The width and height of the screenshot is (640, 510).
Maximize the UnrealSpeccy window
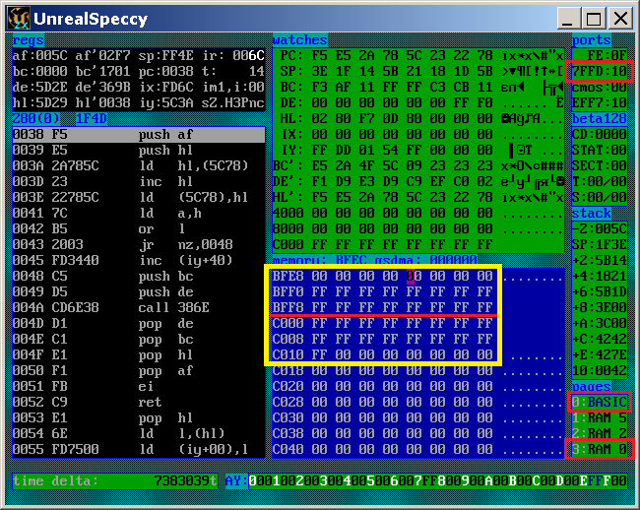point(594,19)
